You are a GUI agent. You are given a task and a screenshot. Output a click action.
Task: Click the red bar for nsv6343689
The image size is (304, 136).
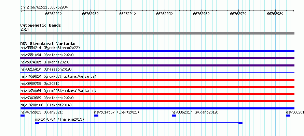coord(157,101)
